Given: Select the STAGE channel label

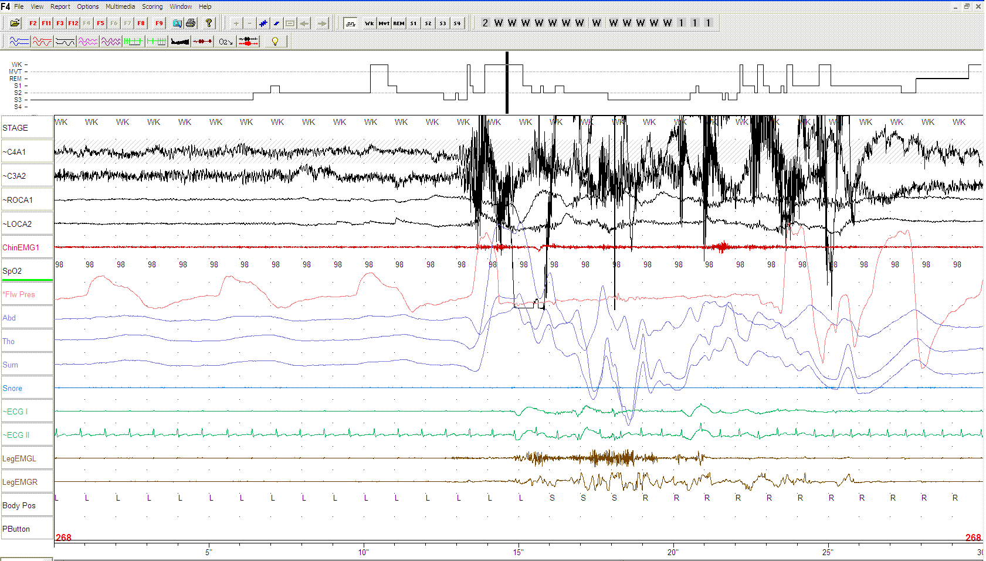Looking at the screenshot, I should point(27,128).
